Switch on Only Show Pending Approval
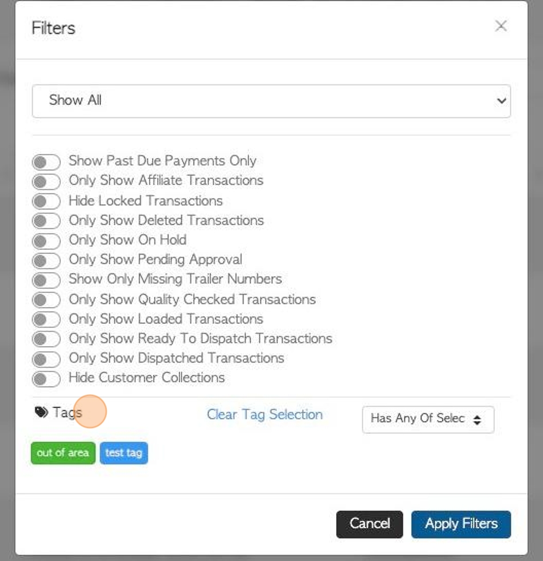This screenshot has height=561, width=543. point(46,261)
